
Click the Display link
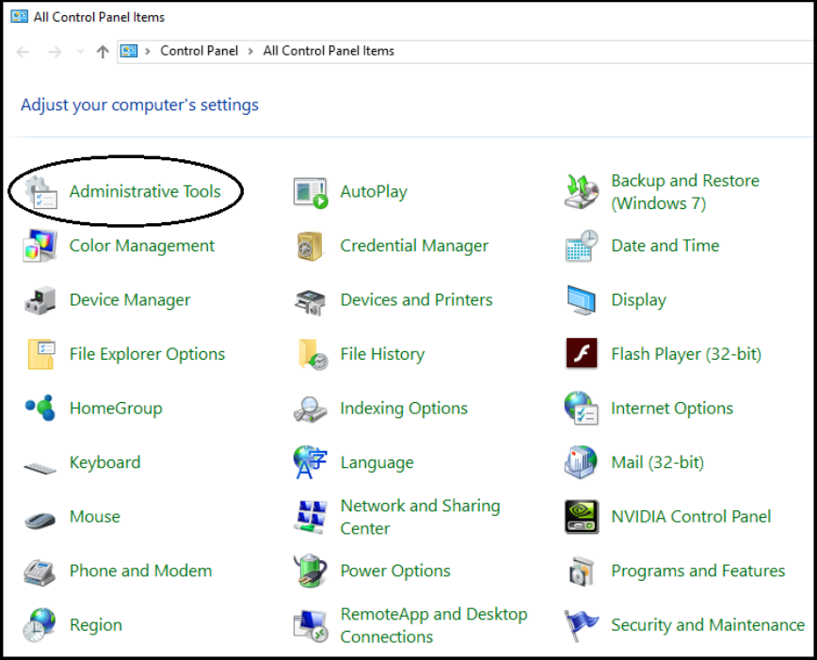click(x=638, y=300)
